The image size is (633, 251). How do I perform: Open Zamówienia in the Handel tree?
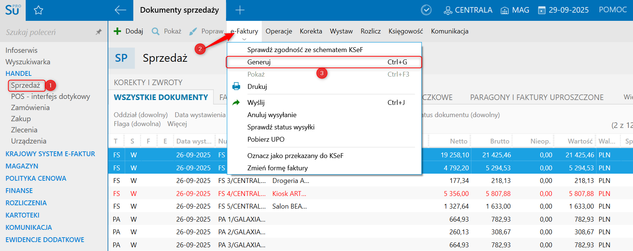coord(30,107)
